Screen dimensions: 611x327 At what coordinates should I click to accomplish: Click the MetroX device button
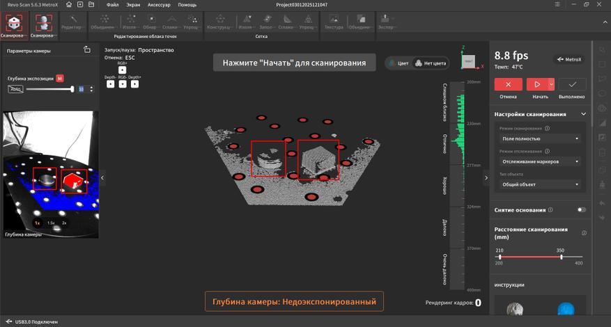(x=569, y=60)
